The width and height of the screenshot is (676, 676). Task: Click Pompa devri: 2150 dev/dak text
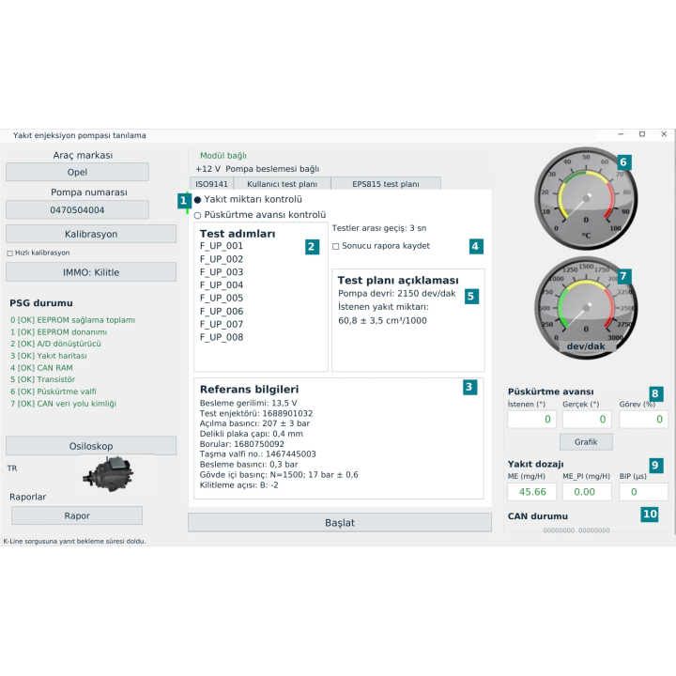coord(396,294)
